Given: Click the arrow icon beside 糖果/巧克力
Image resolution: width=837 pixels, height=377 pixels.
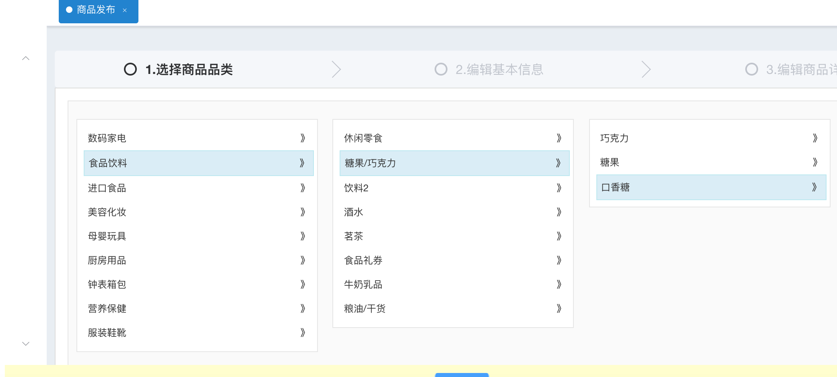Looking at the screenshot, I should pos(558,163).
